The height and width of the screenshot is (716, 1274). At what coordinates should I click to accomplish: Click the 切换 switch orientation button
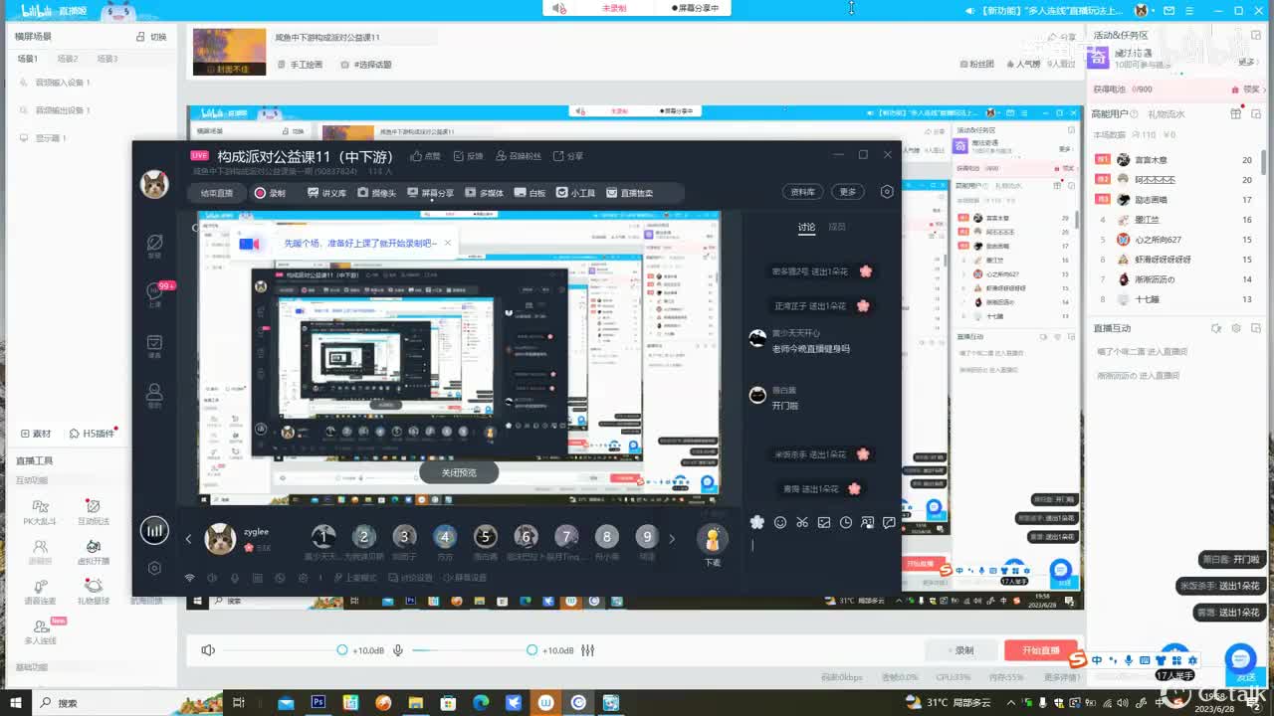tap(152, 37)
